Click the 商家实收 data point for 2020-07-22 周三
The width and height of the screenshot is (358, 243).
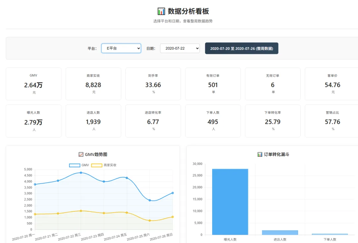click(81, 211)
